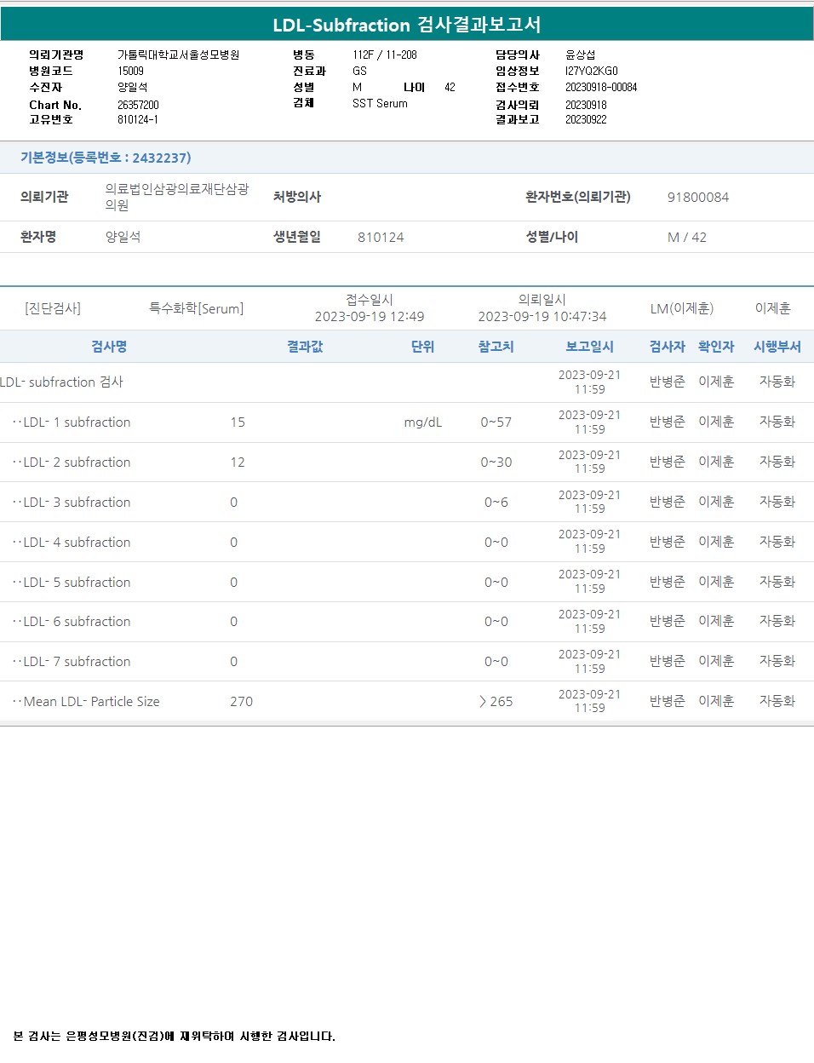This screenshot has height=1063, width=814.
Task: Select the 단위 column header
Action: [x=422, y=347]
